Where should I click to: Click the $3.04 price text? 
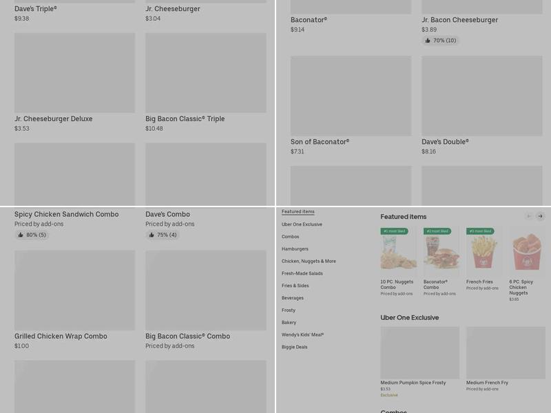pyautogui.click(x=153, y=19)
